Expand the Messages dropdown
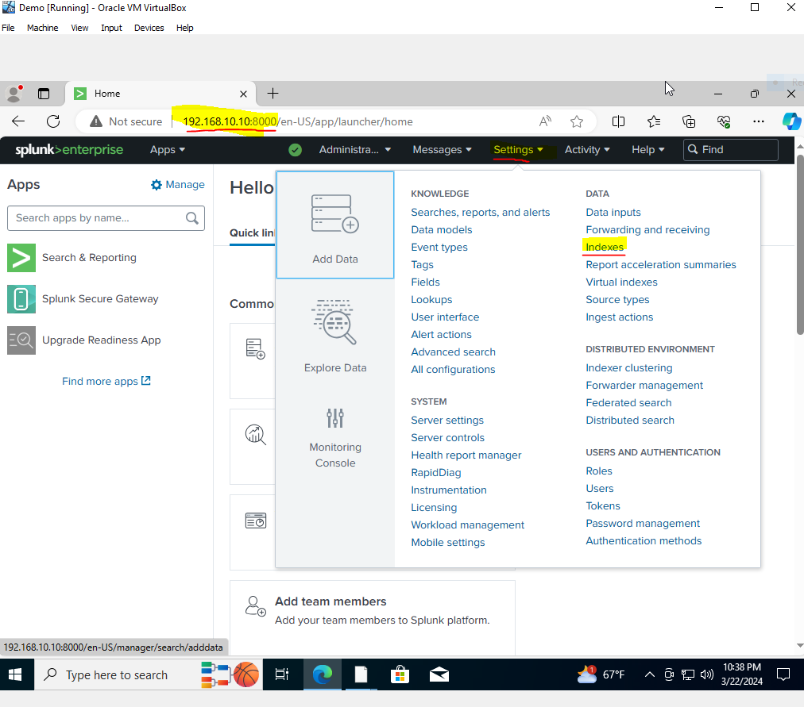Screen dimensions: 804x707 pos(442,150)
